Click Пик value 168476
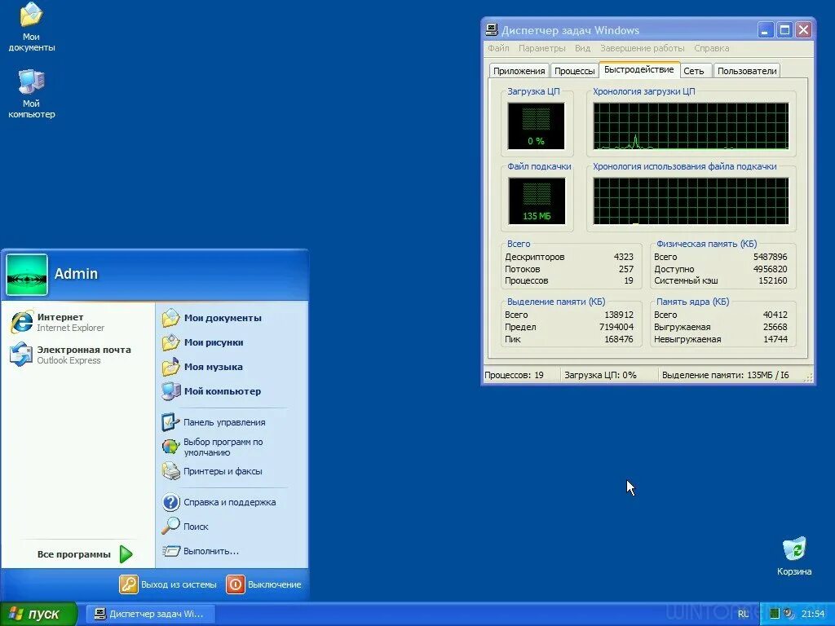This screenshot has width=835, height=626. 619,339
